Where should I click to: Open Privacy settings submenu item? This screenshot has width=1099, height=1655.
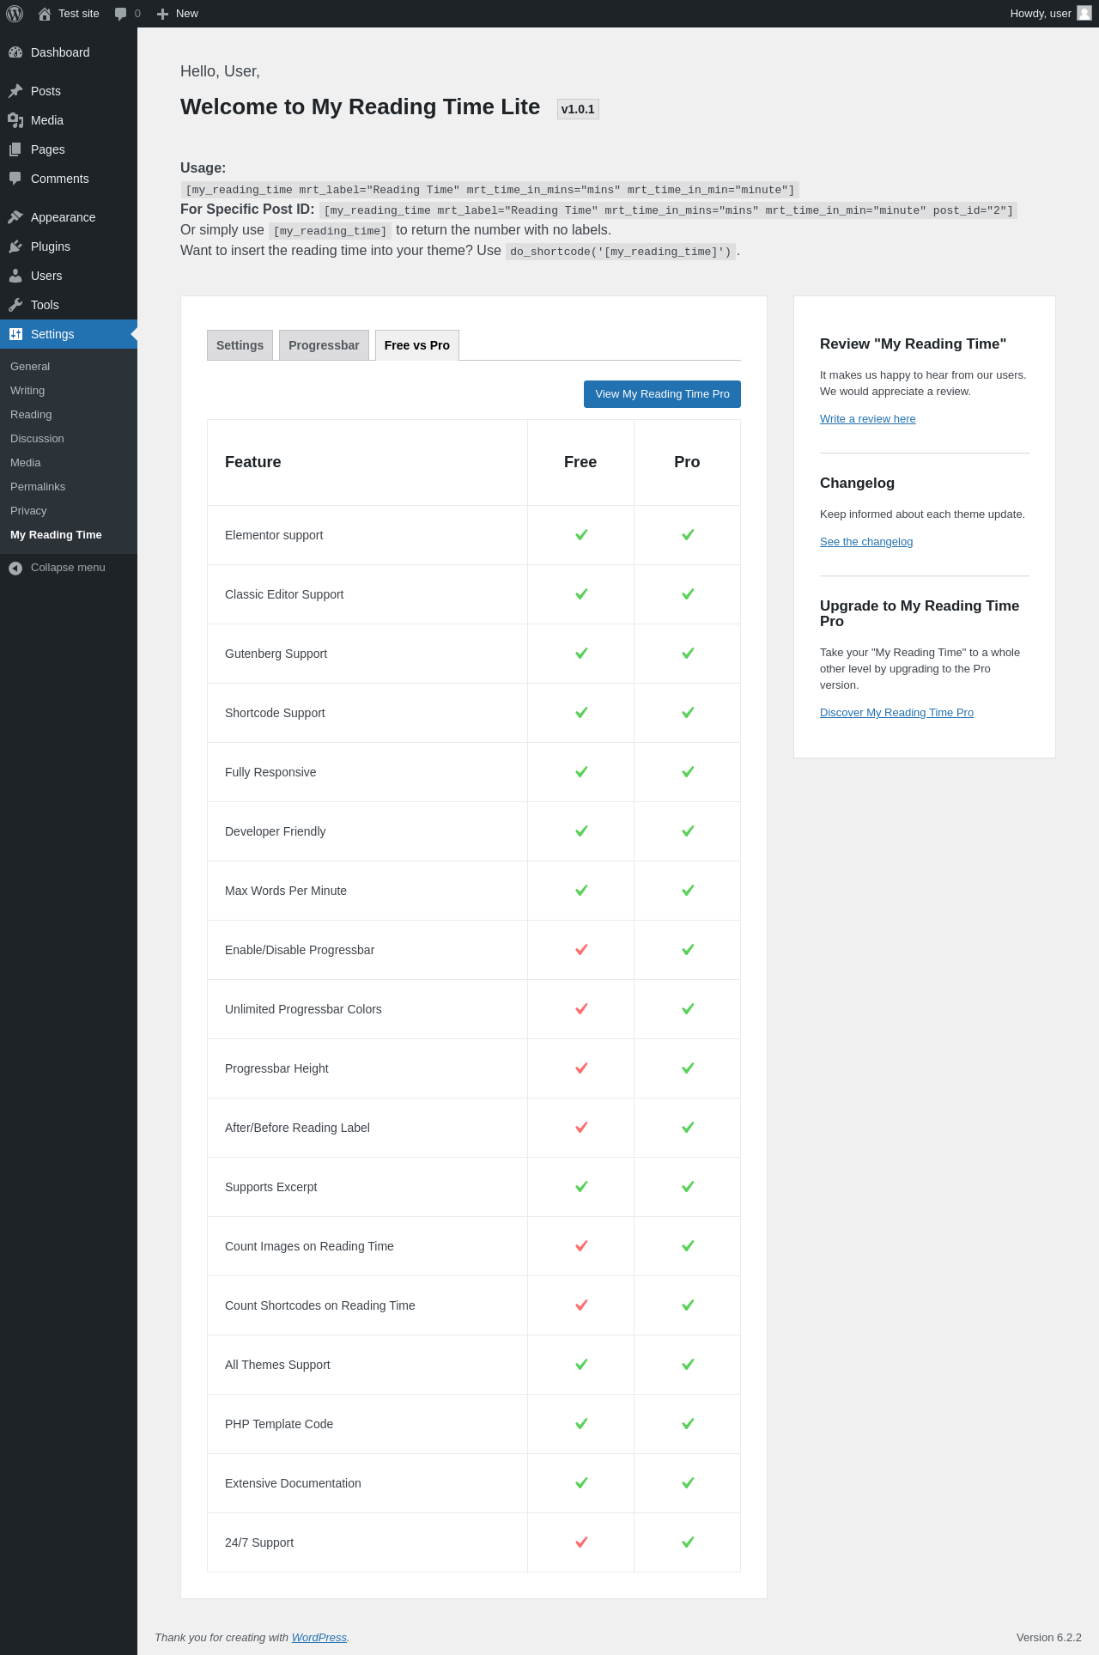point(28,511)
